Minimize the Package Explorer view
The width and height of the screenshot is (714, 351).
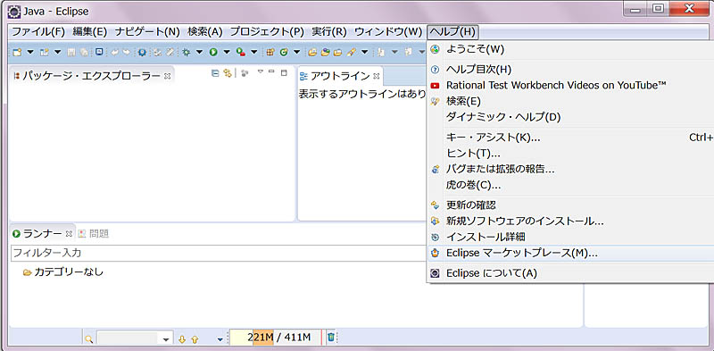[271, 71]
